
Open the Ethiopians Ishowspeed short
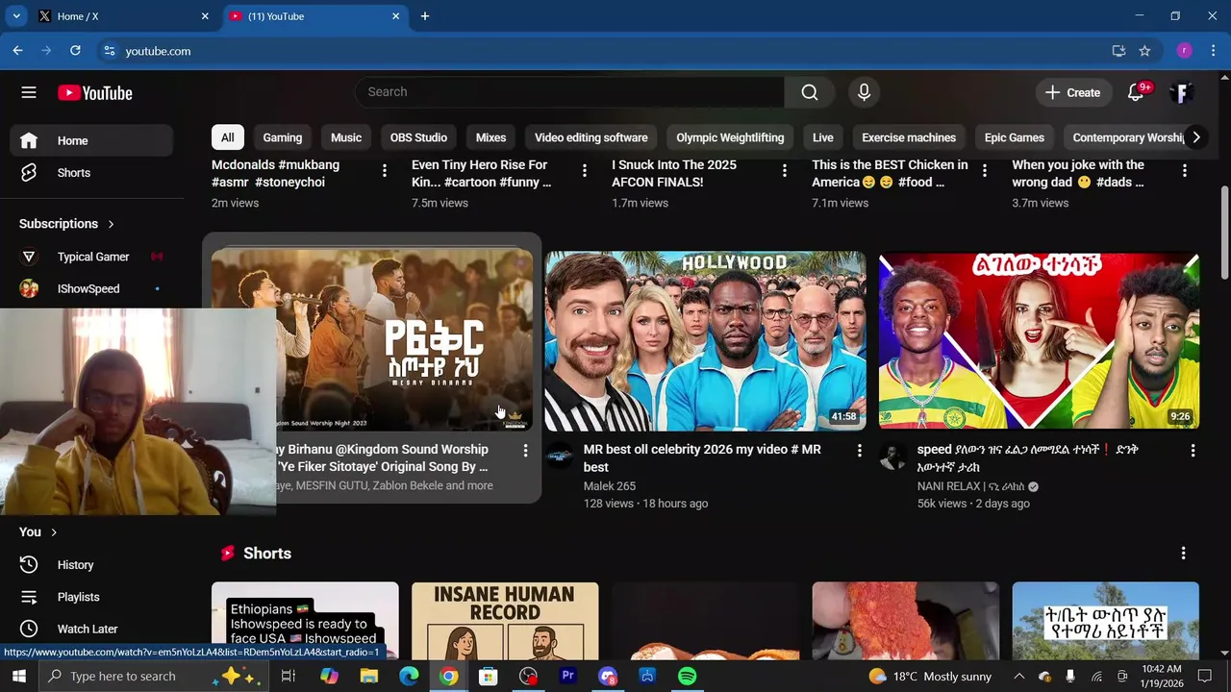coord(305,620)
